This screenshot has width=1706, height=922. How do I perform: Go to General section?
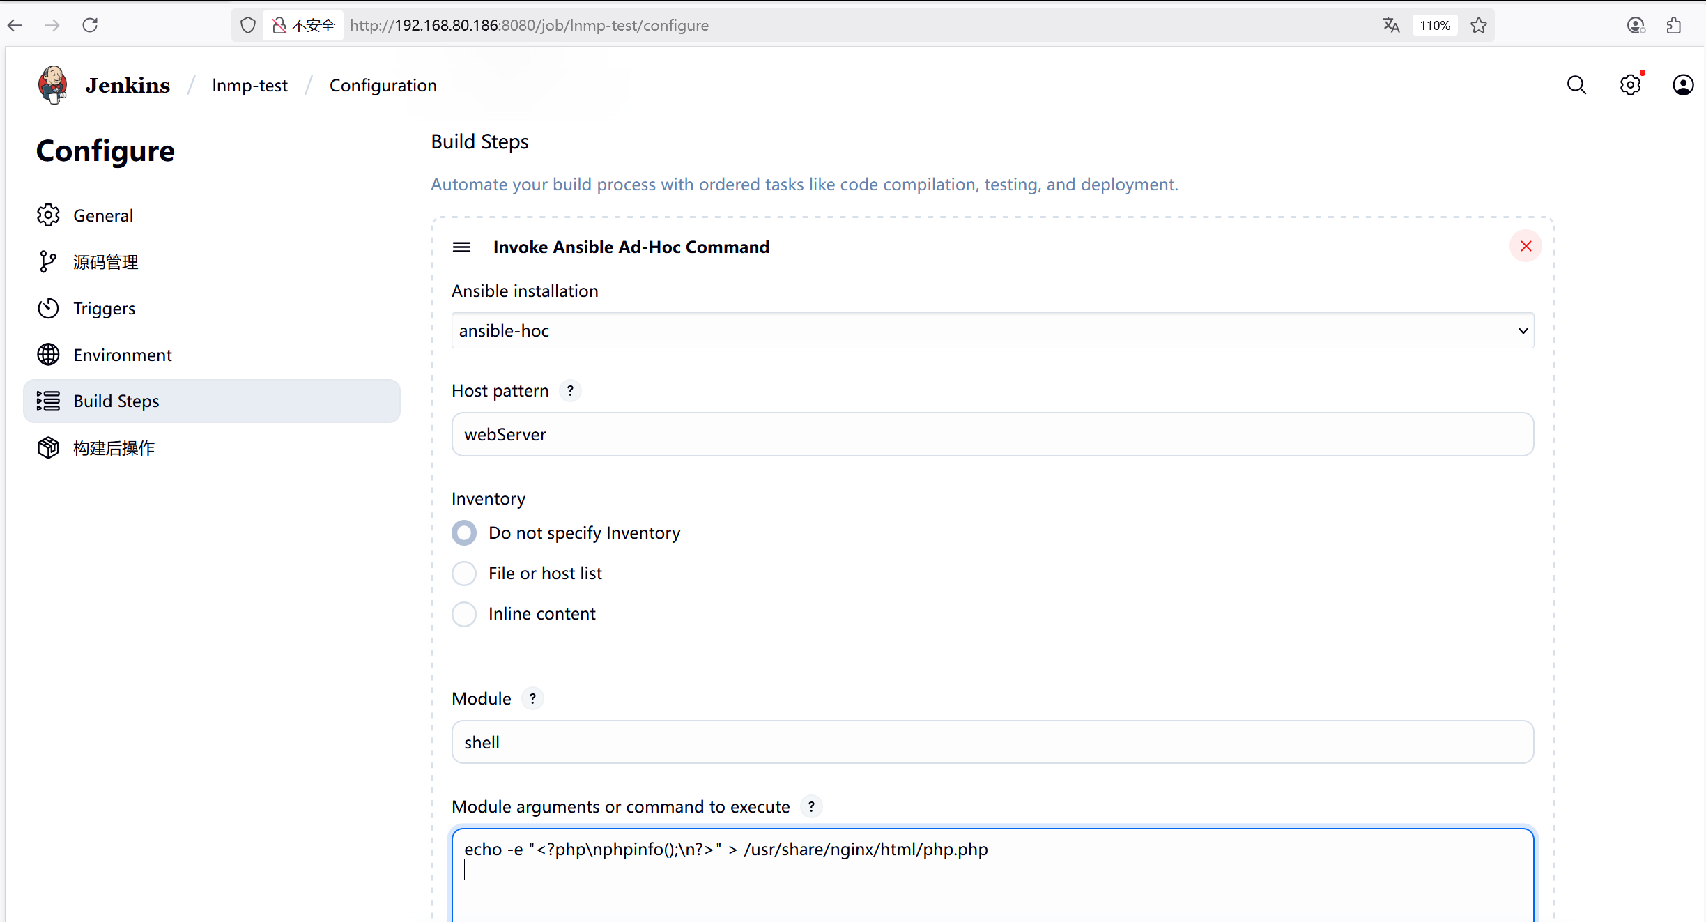point(212,215)
